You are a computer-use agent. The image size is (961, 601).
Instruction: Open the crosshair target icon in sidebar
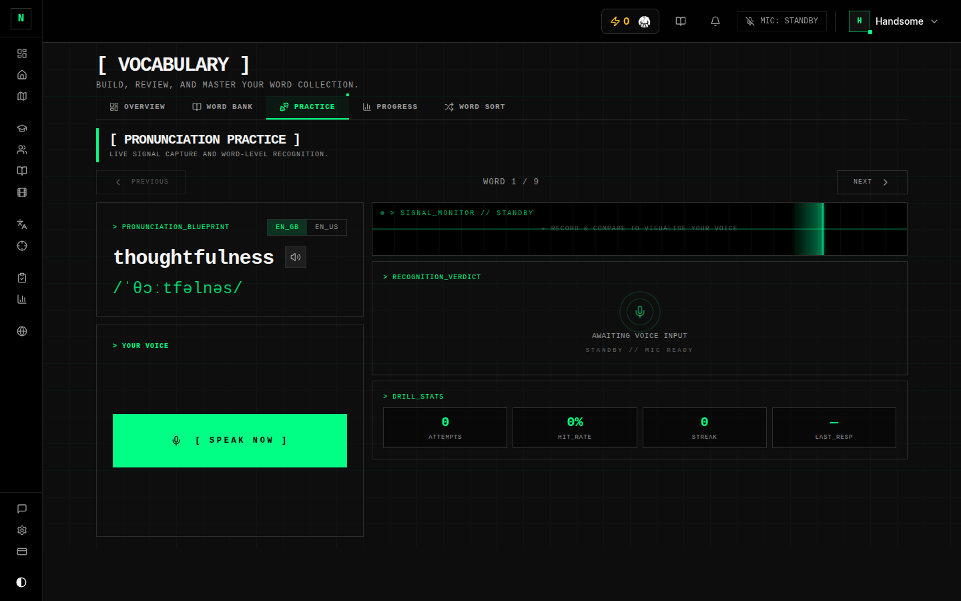point(22,246)
